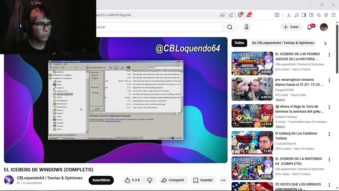Image resolution: width=339 pixels, height=191 pixels.
Task: Open pre veranoghost streams diarios title link
Action: tap(299, 82)
